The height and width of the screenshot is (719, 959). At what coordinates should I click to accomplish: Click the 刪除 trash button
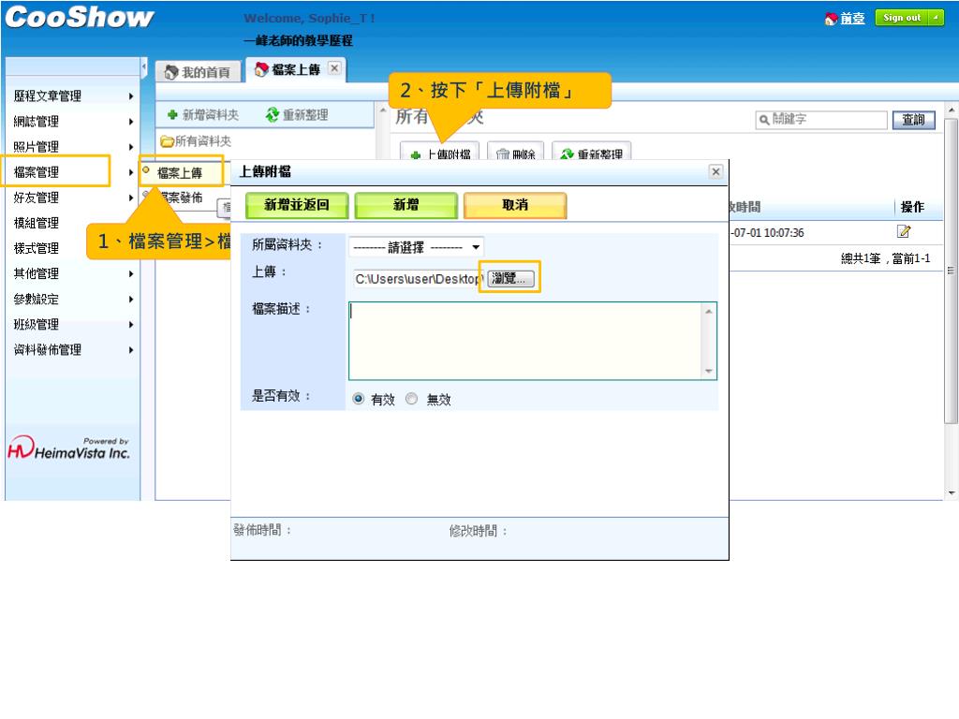coord(515,154)
